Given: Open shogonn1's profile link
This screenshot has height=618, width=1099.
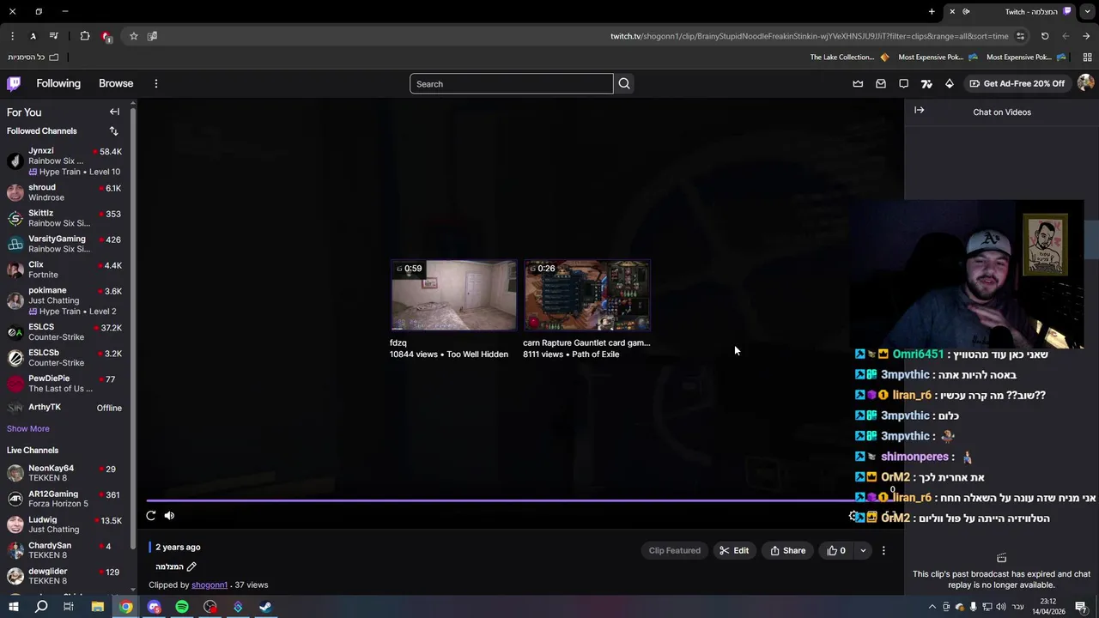Looking at the screenshot, I should tap(209, 585).
